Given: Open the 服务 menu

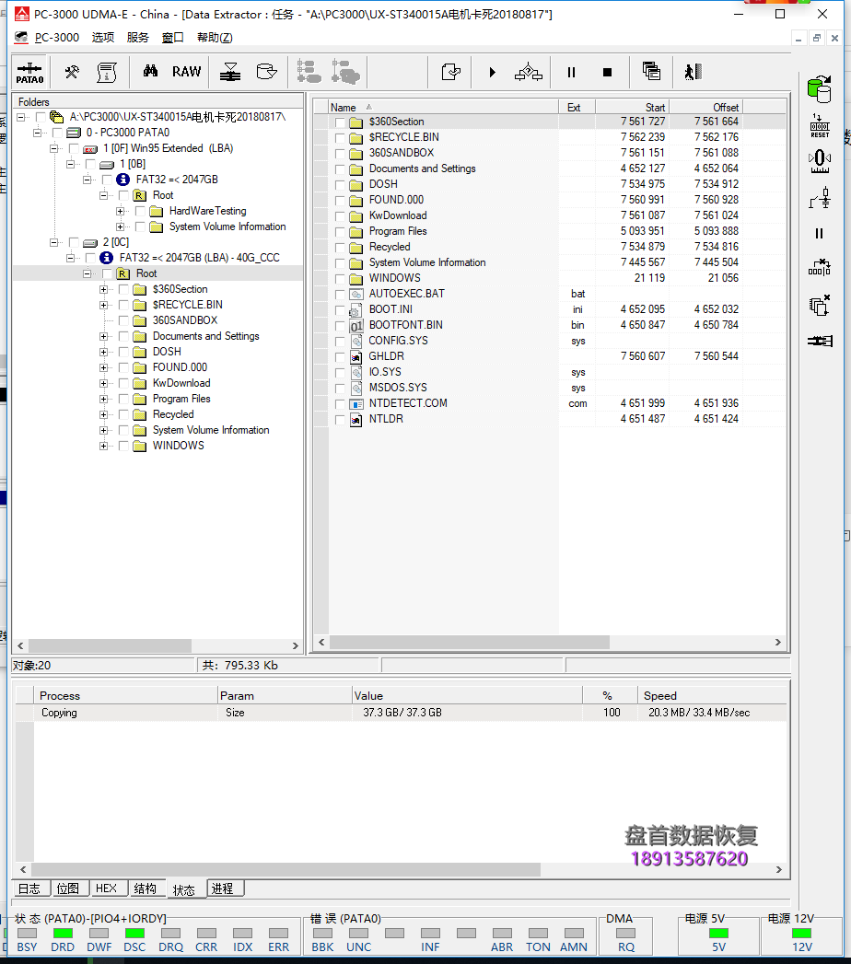Looking at the screenshot, I should click(x=137, y=38).
